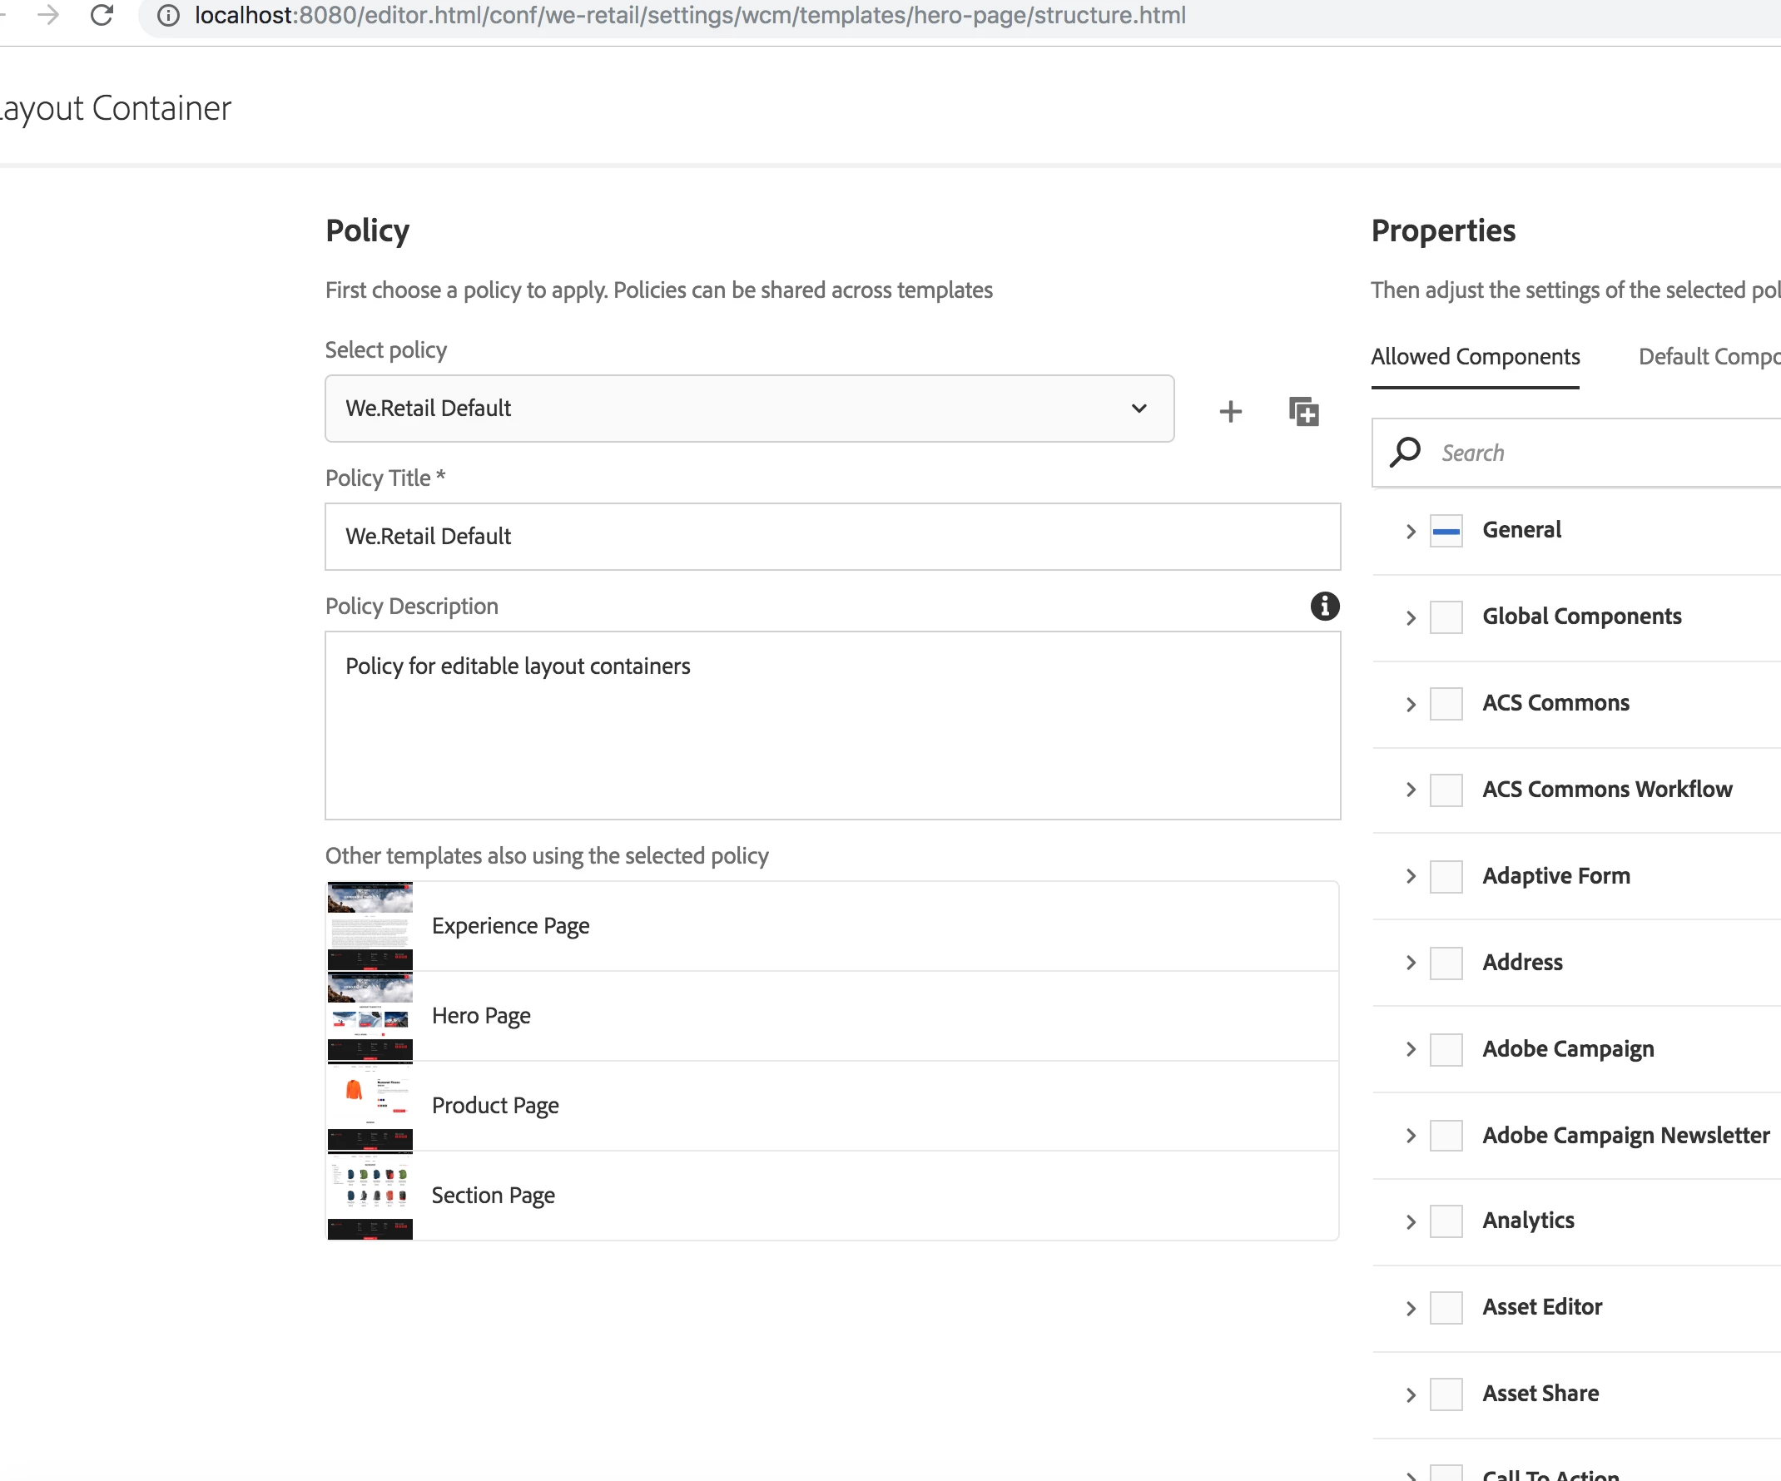
Task: Click the duplicate selected policy icon
Action: click(x=1303, y=412)
